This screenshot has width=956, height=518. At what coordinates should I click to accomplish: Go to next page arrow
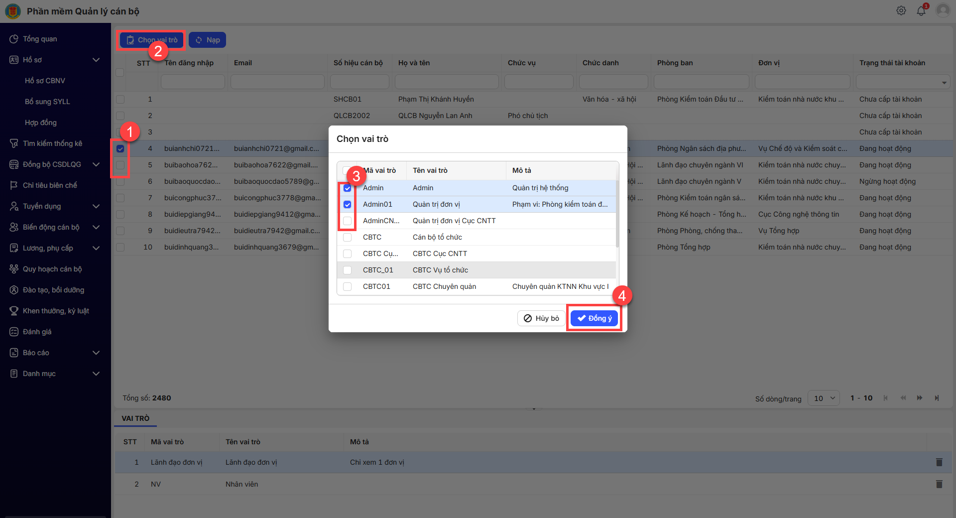pyautogui.click(x=919, y=398)
